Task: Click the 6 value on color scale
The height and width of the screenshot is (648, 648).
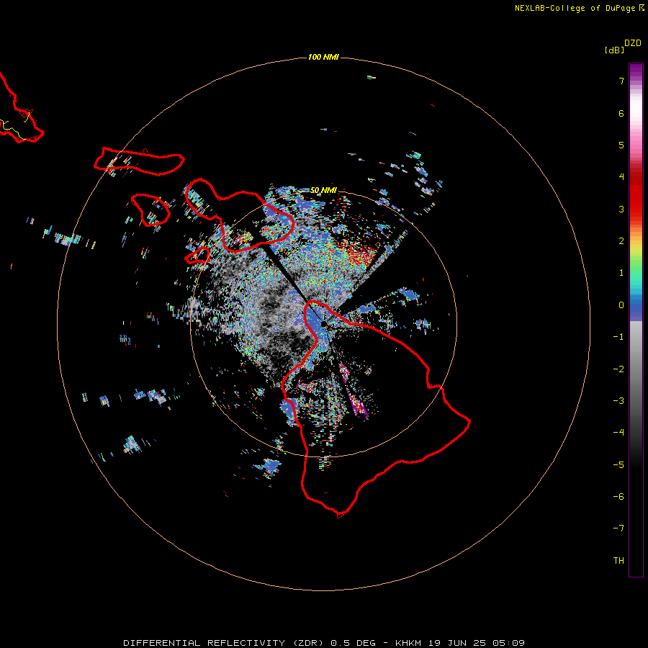Action: [x=621, y=113]
